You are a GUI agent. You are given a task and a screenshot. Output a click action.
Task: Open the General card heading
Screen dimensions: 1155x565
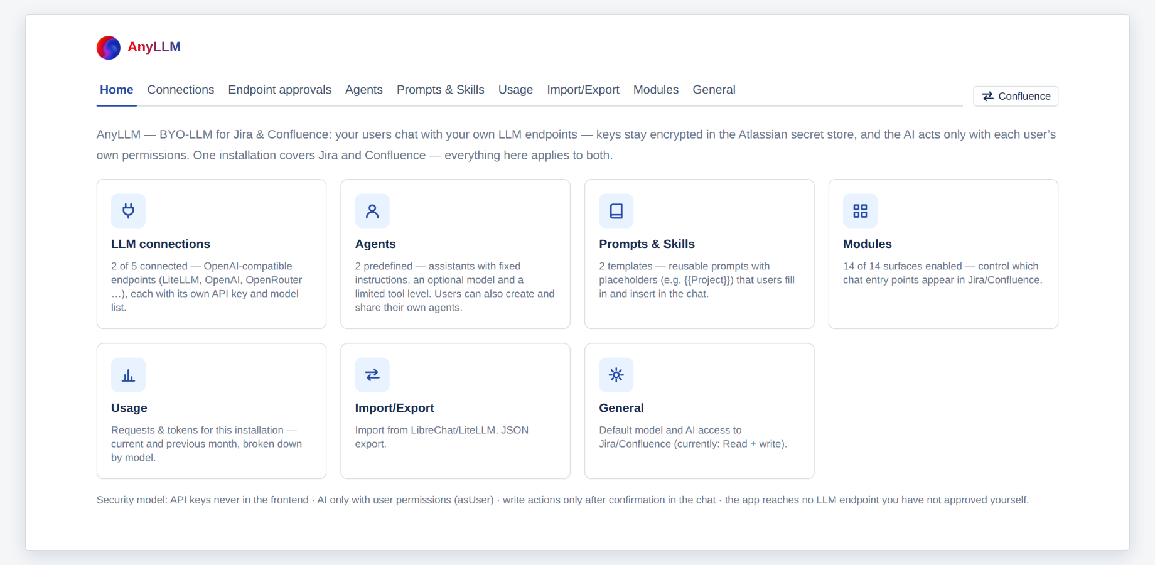(x=621, y=408)
